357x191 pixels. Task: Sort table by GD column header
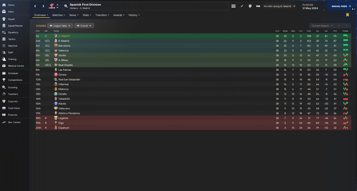pyautogui.click(x=326, y=31)
